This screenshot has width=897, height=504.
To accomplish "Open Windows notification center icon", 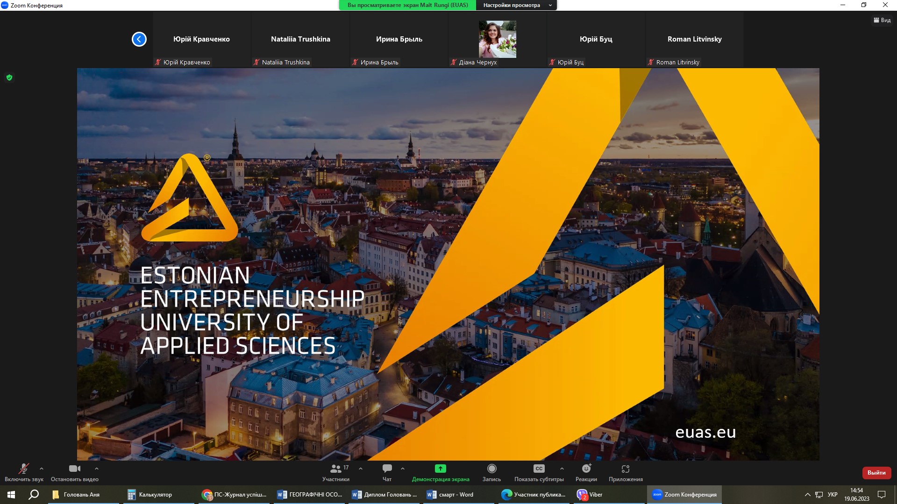I will click(x=882, y=495).
